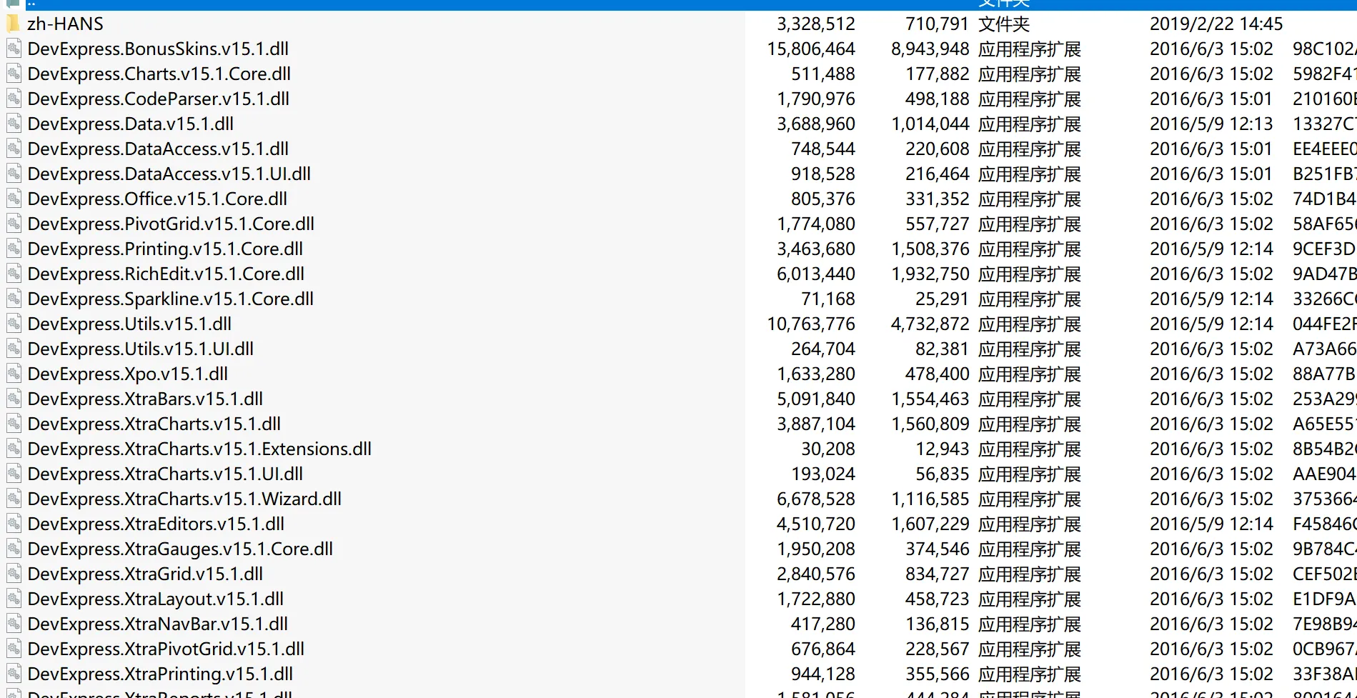Select DevExpress.RichEdit.v15.1.Core.dll file
This screenshot has width=1357, height=698.
click(166, 274)
